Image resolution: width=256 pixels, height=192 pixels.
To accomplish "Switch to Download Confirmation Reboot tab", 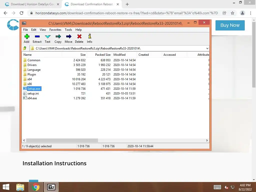I will 91,4.
